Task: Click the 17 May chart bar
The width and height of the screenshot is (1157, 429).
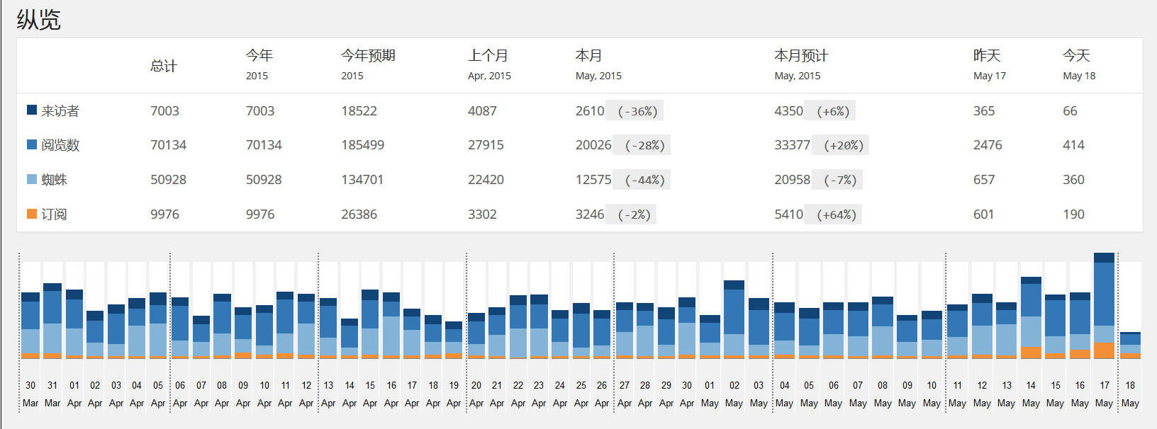Action: (x=1104, y=306)
